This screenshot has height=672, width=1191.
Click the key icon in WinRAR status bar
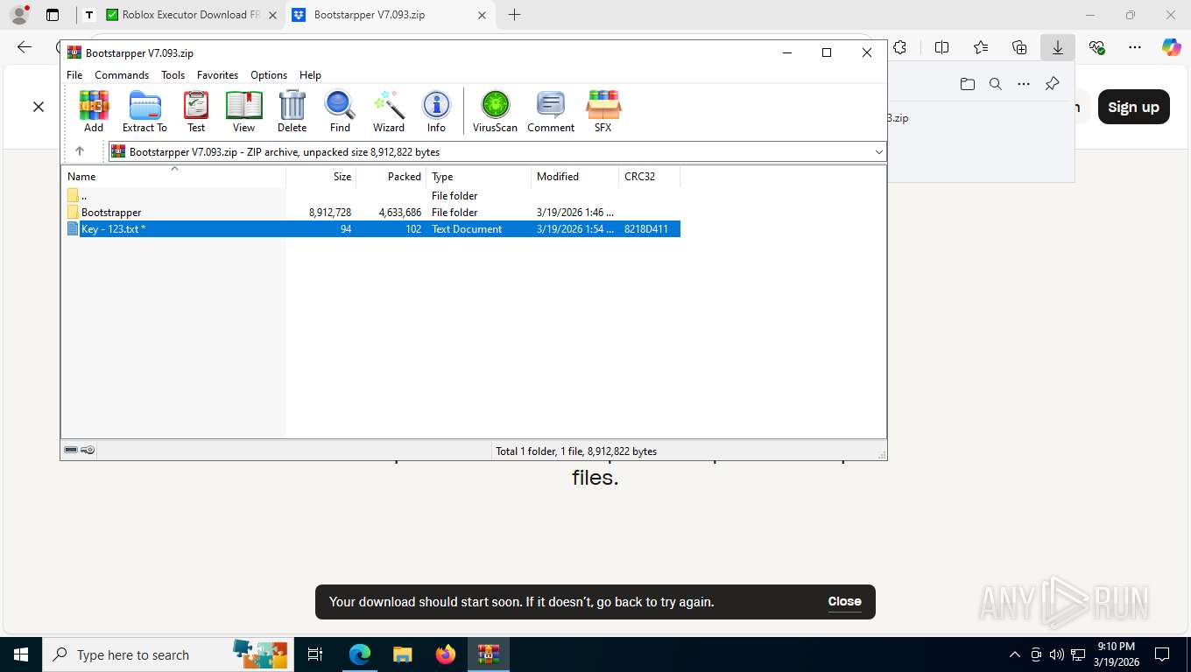pos(88,450)
